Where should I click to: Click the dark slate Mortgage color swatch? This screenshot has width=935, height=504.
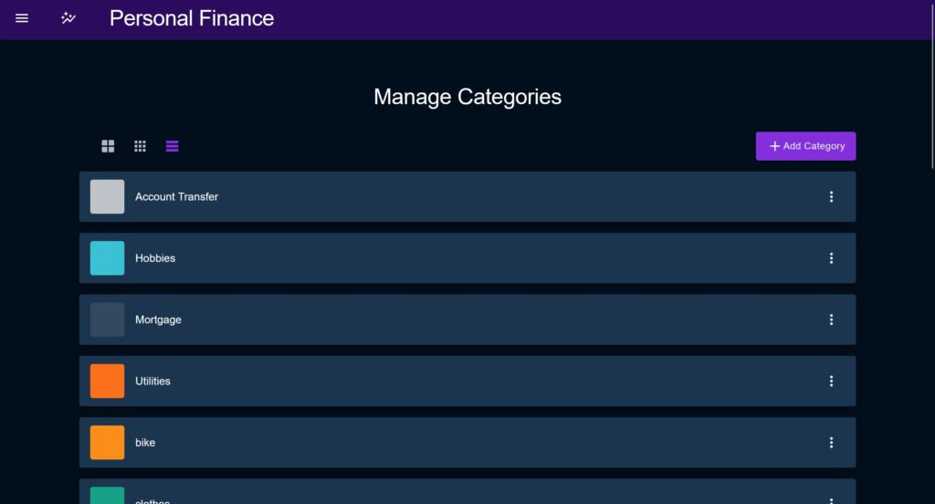(x=108, y=320)
